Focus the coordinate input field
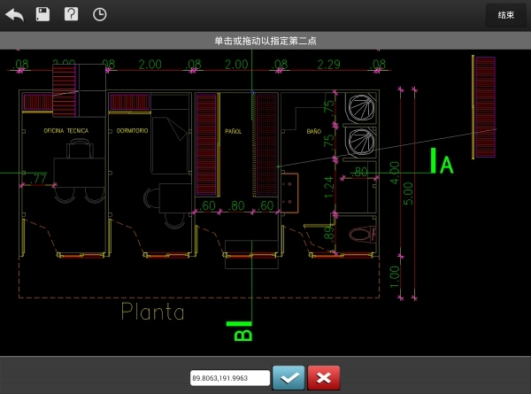 [229, 378]
